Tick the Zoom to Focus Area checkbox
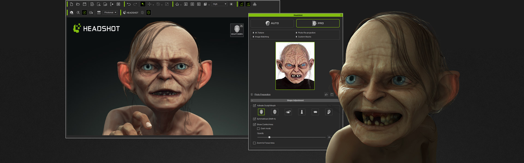Viewport: 524px width, 163px height. point(254,143)
